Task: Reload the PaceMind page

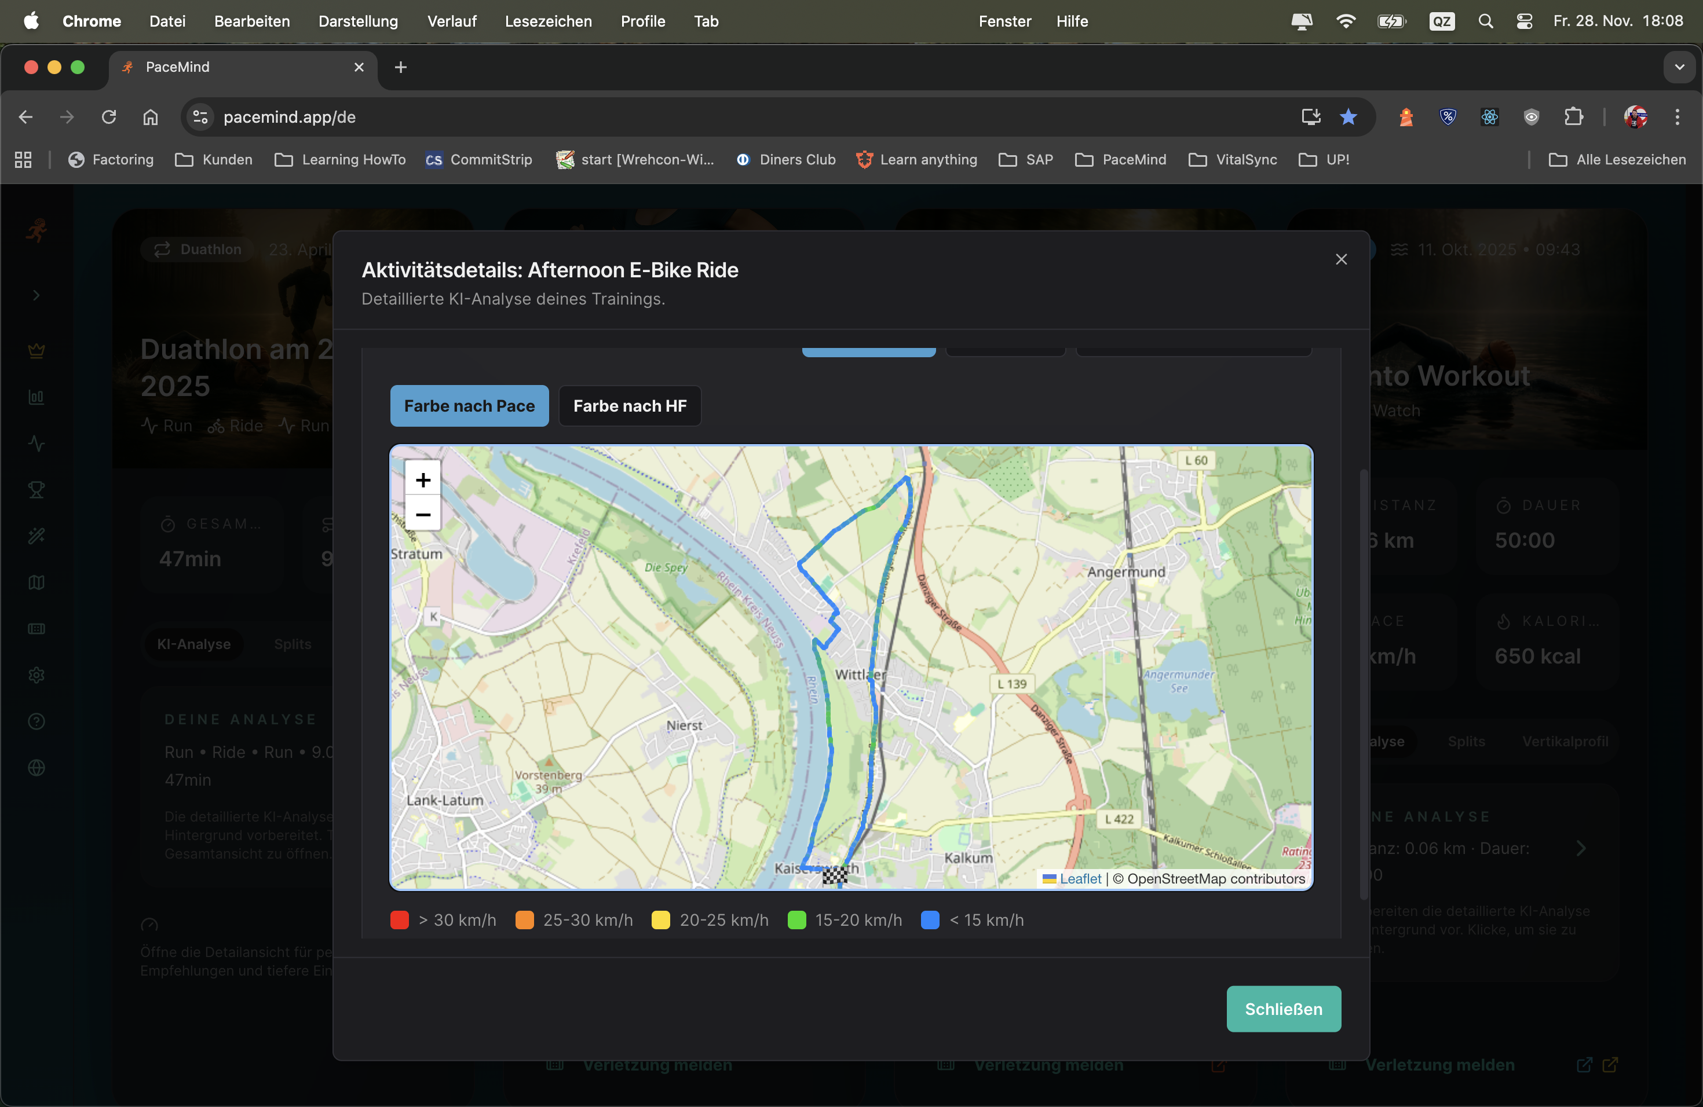Action: tap(109, 116)
